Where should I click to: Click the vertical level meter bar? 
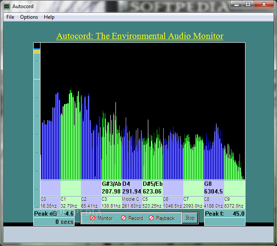tap(37, 126)
